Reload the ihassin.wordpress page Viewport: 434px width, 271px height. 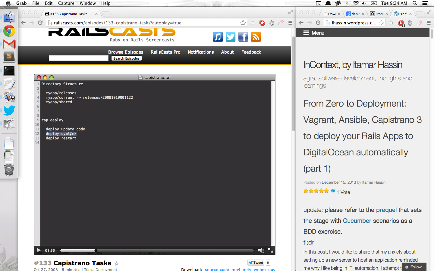(318, 23)
